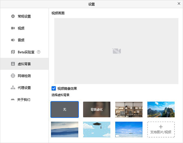Click the portrait icon for 虚拟背景
This screenshot has width=183, height=143.
pos(13,64)
